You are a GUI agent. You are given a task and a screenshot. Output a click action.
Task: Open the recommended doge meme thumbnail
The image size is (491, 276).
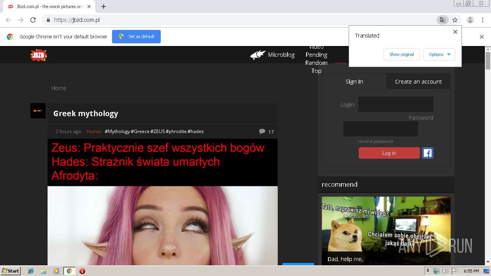(x=386, y=231)
